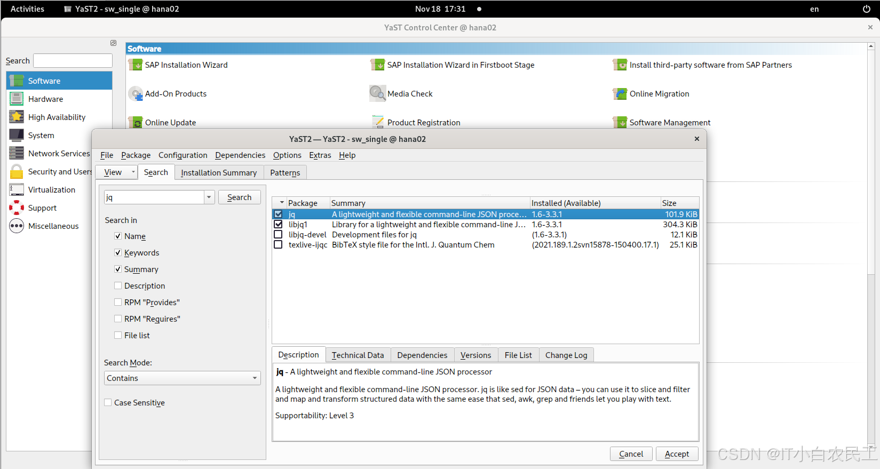Image resolution: width=880 pixels, height=469 pixels.
Task: Disable Keywords search-in checkbox
Action: pyautogui.click(x=118, y=252)
